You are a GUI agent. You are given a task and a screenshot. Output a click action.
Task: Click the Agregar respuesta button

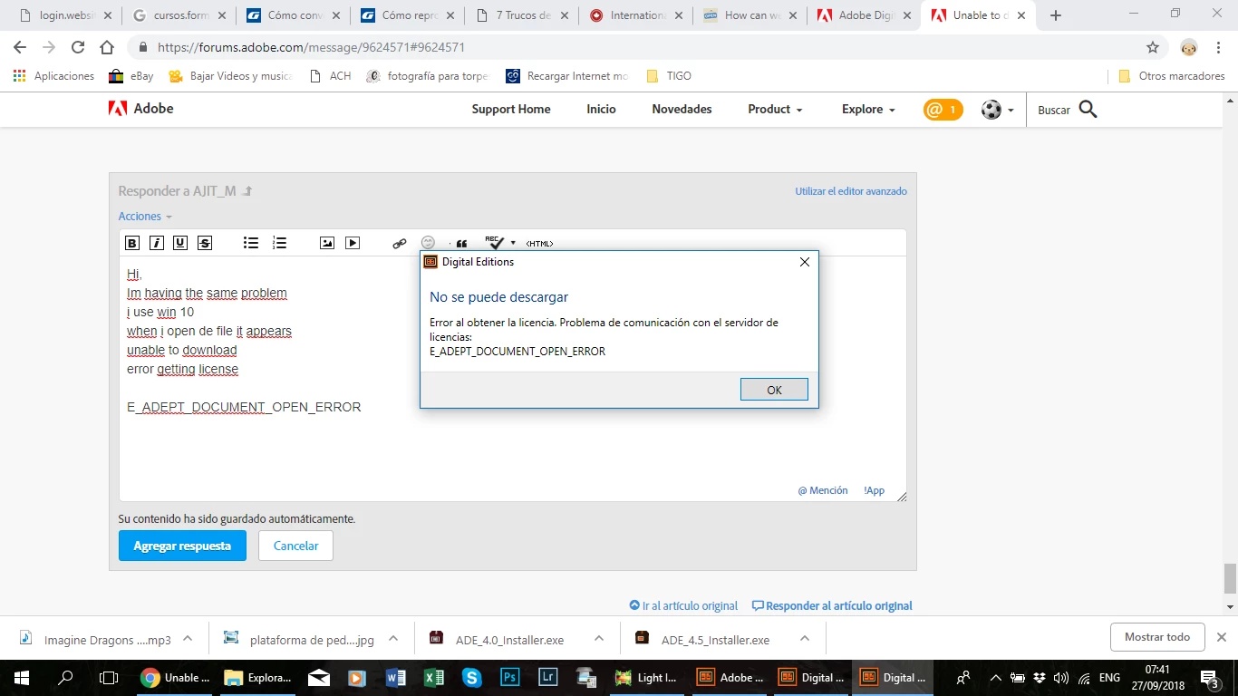[x=182, y=546]
